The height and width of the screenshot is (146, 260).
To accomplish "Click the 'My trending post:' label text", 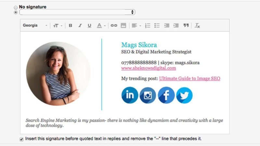I will 140,79.
